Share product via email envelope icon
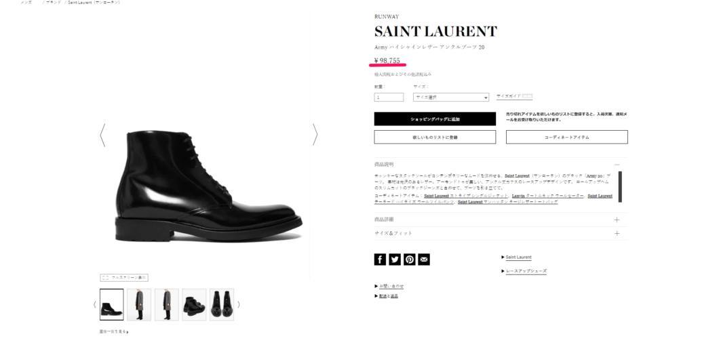The height and width of the screenshot is (351, 719). [424, 260]
